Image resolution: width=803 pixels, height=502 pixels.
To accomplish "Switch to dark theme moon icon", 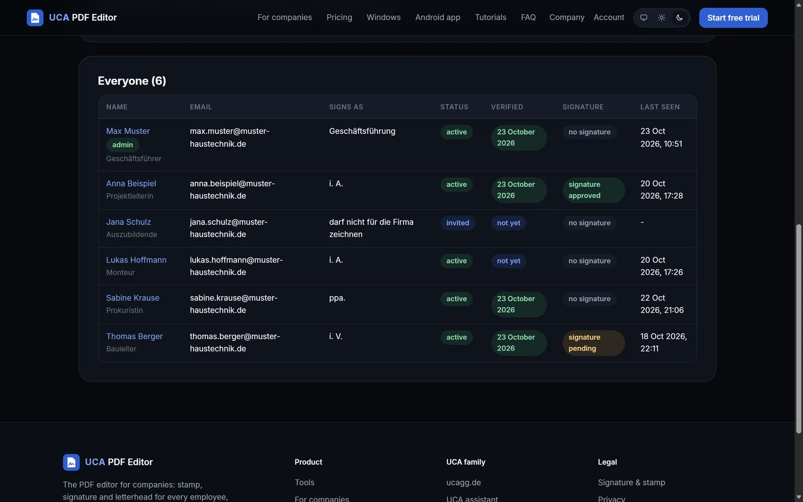I will [x=680, y=18].
